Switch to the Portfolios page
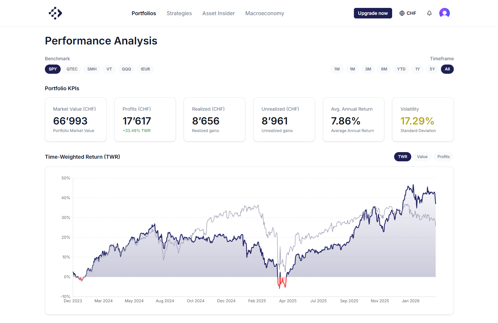Image resolution: width=498 pixels, height=323 pixels. pyautogui.click(x=144, y=13)
